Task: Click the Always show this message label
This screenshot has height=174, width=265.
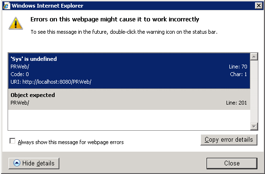Action: point(71,142)
